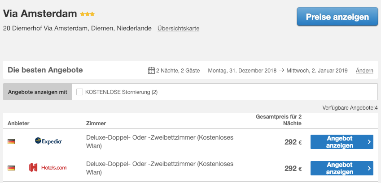Click the Hotels.com 292 € price

(x=293, y=168)
